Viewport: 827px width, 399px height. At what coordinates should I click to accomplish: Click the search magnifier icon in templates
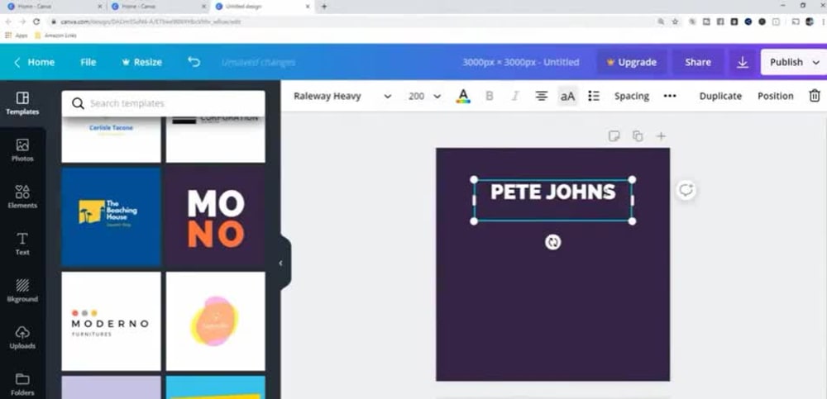pyautogui.click(x=78, y=103)
